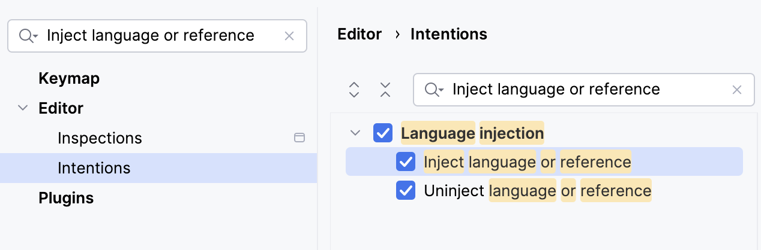Click the Expand All arrows icon
The image size is (761, 250).
pyautogui.click(x=354, y=90)
